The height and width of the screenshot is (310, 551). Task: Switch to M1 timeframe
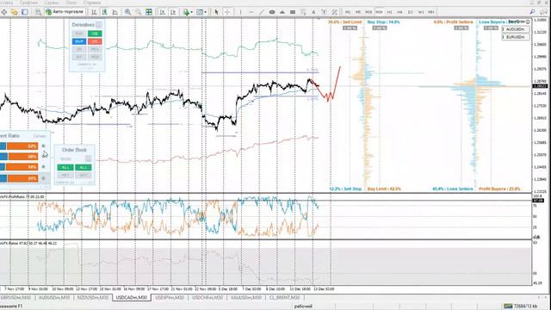pos(348,12)
